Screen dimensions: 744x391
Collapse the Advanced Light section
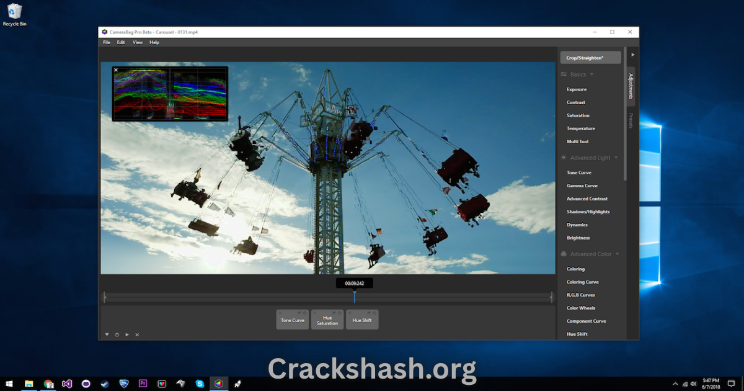coord(616,158)
